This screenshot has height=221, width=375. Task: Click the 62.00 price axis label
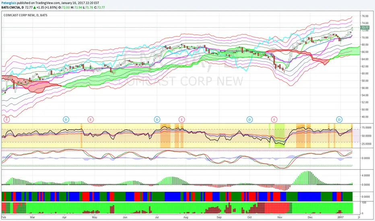point(365,66)
